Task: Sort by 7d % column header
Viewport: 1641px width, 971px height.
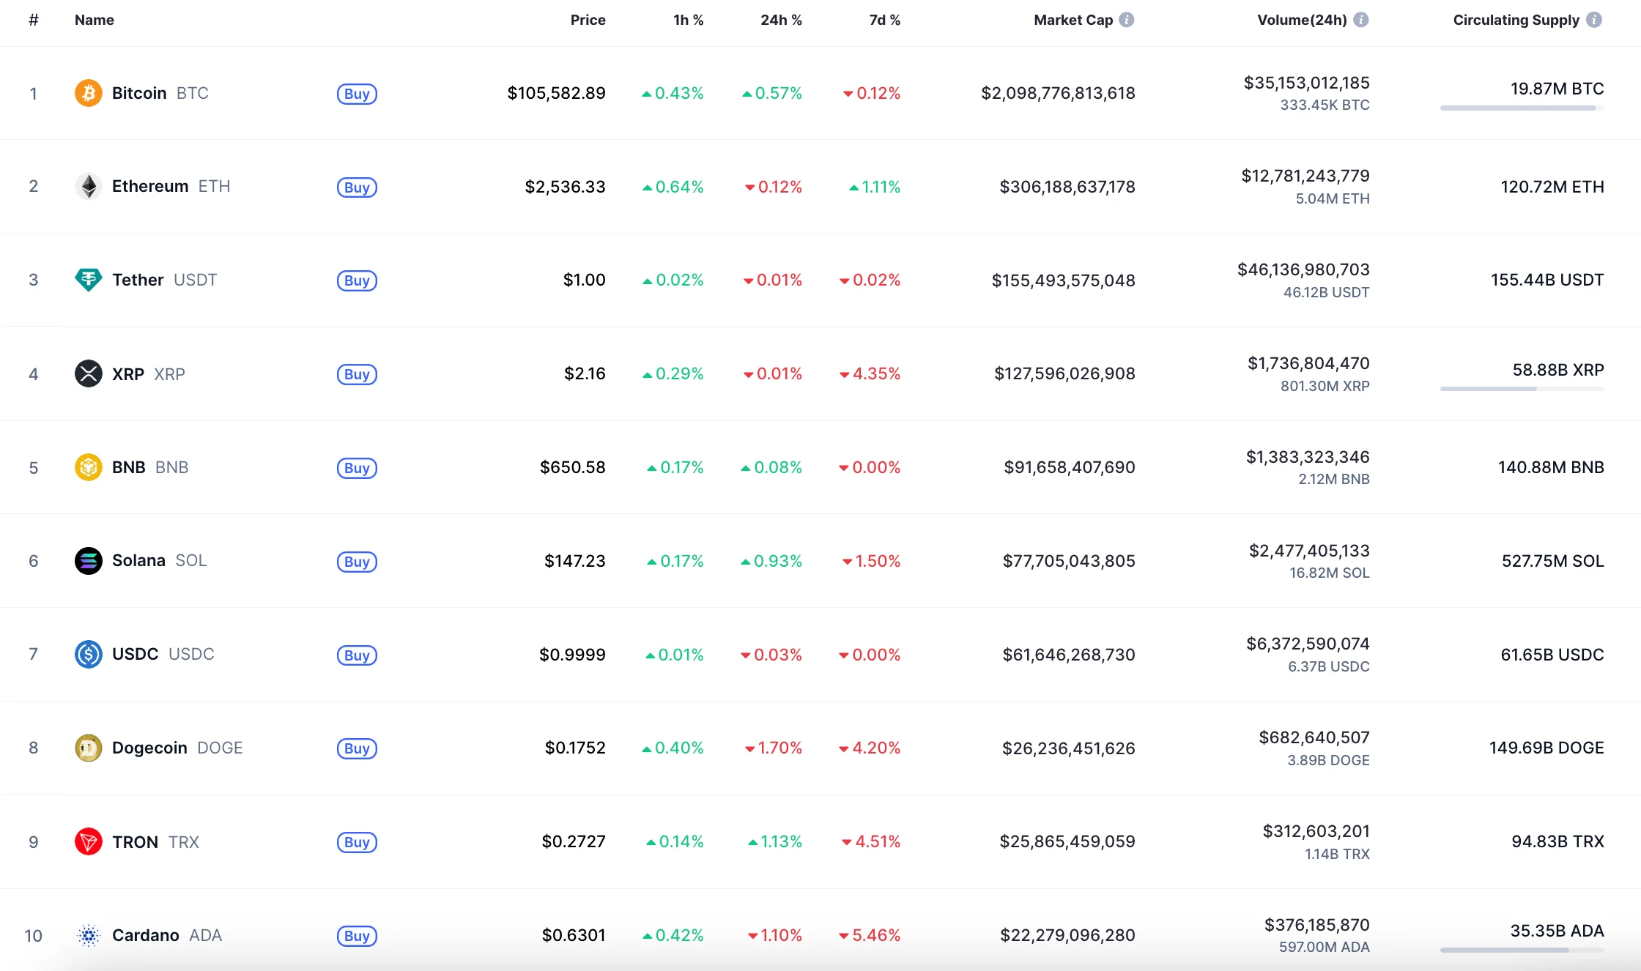Action: coord(884,20)
